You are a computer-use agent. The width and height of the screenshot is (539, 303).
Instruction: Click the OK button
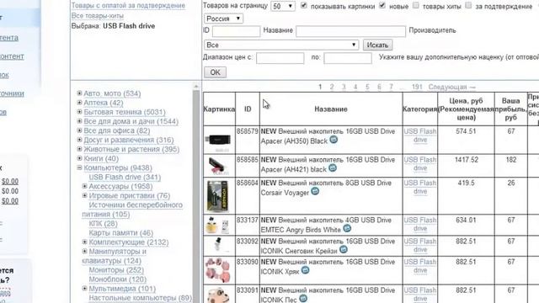click(216, 72)
